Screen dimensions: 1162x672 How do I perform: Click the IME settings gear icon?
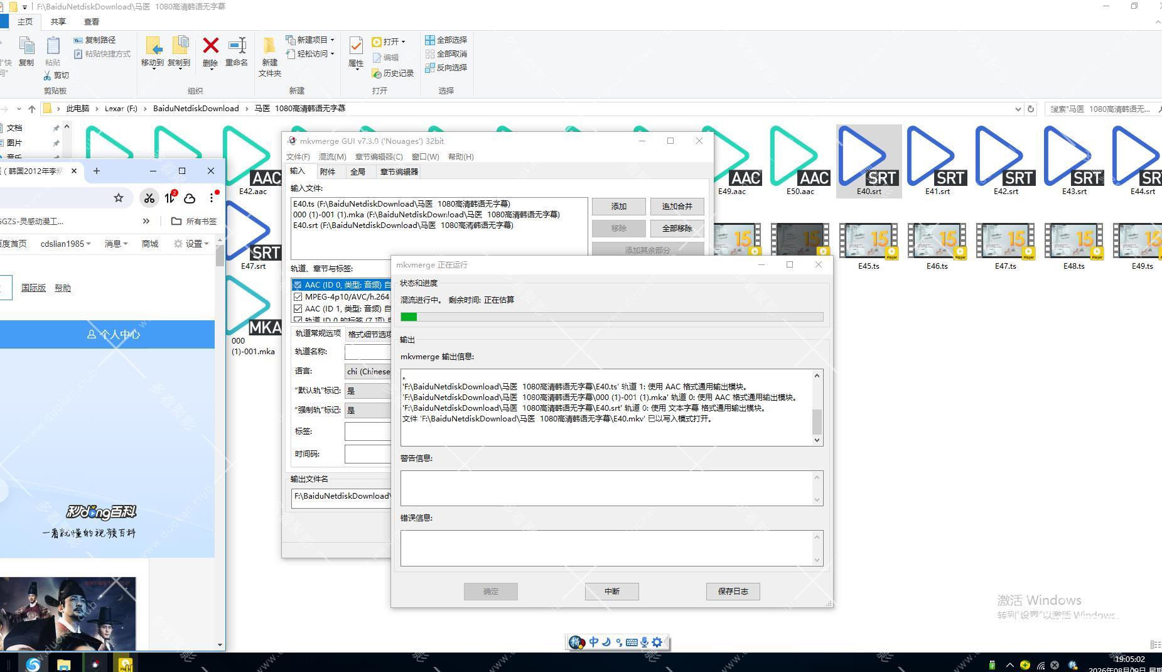click(657, 642)
